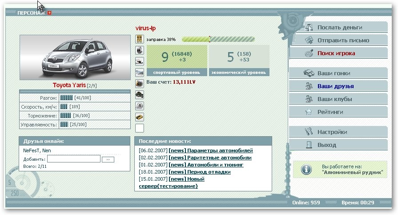Click the Online: 959 status text

[306, 203]
